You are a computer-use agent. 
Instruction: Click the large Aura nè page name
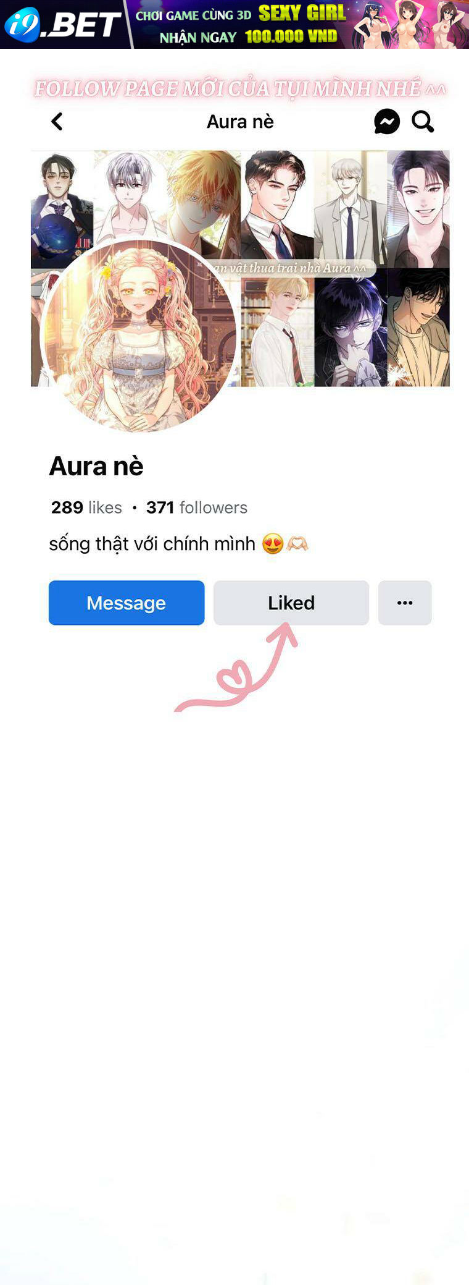96,466
